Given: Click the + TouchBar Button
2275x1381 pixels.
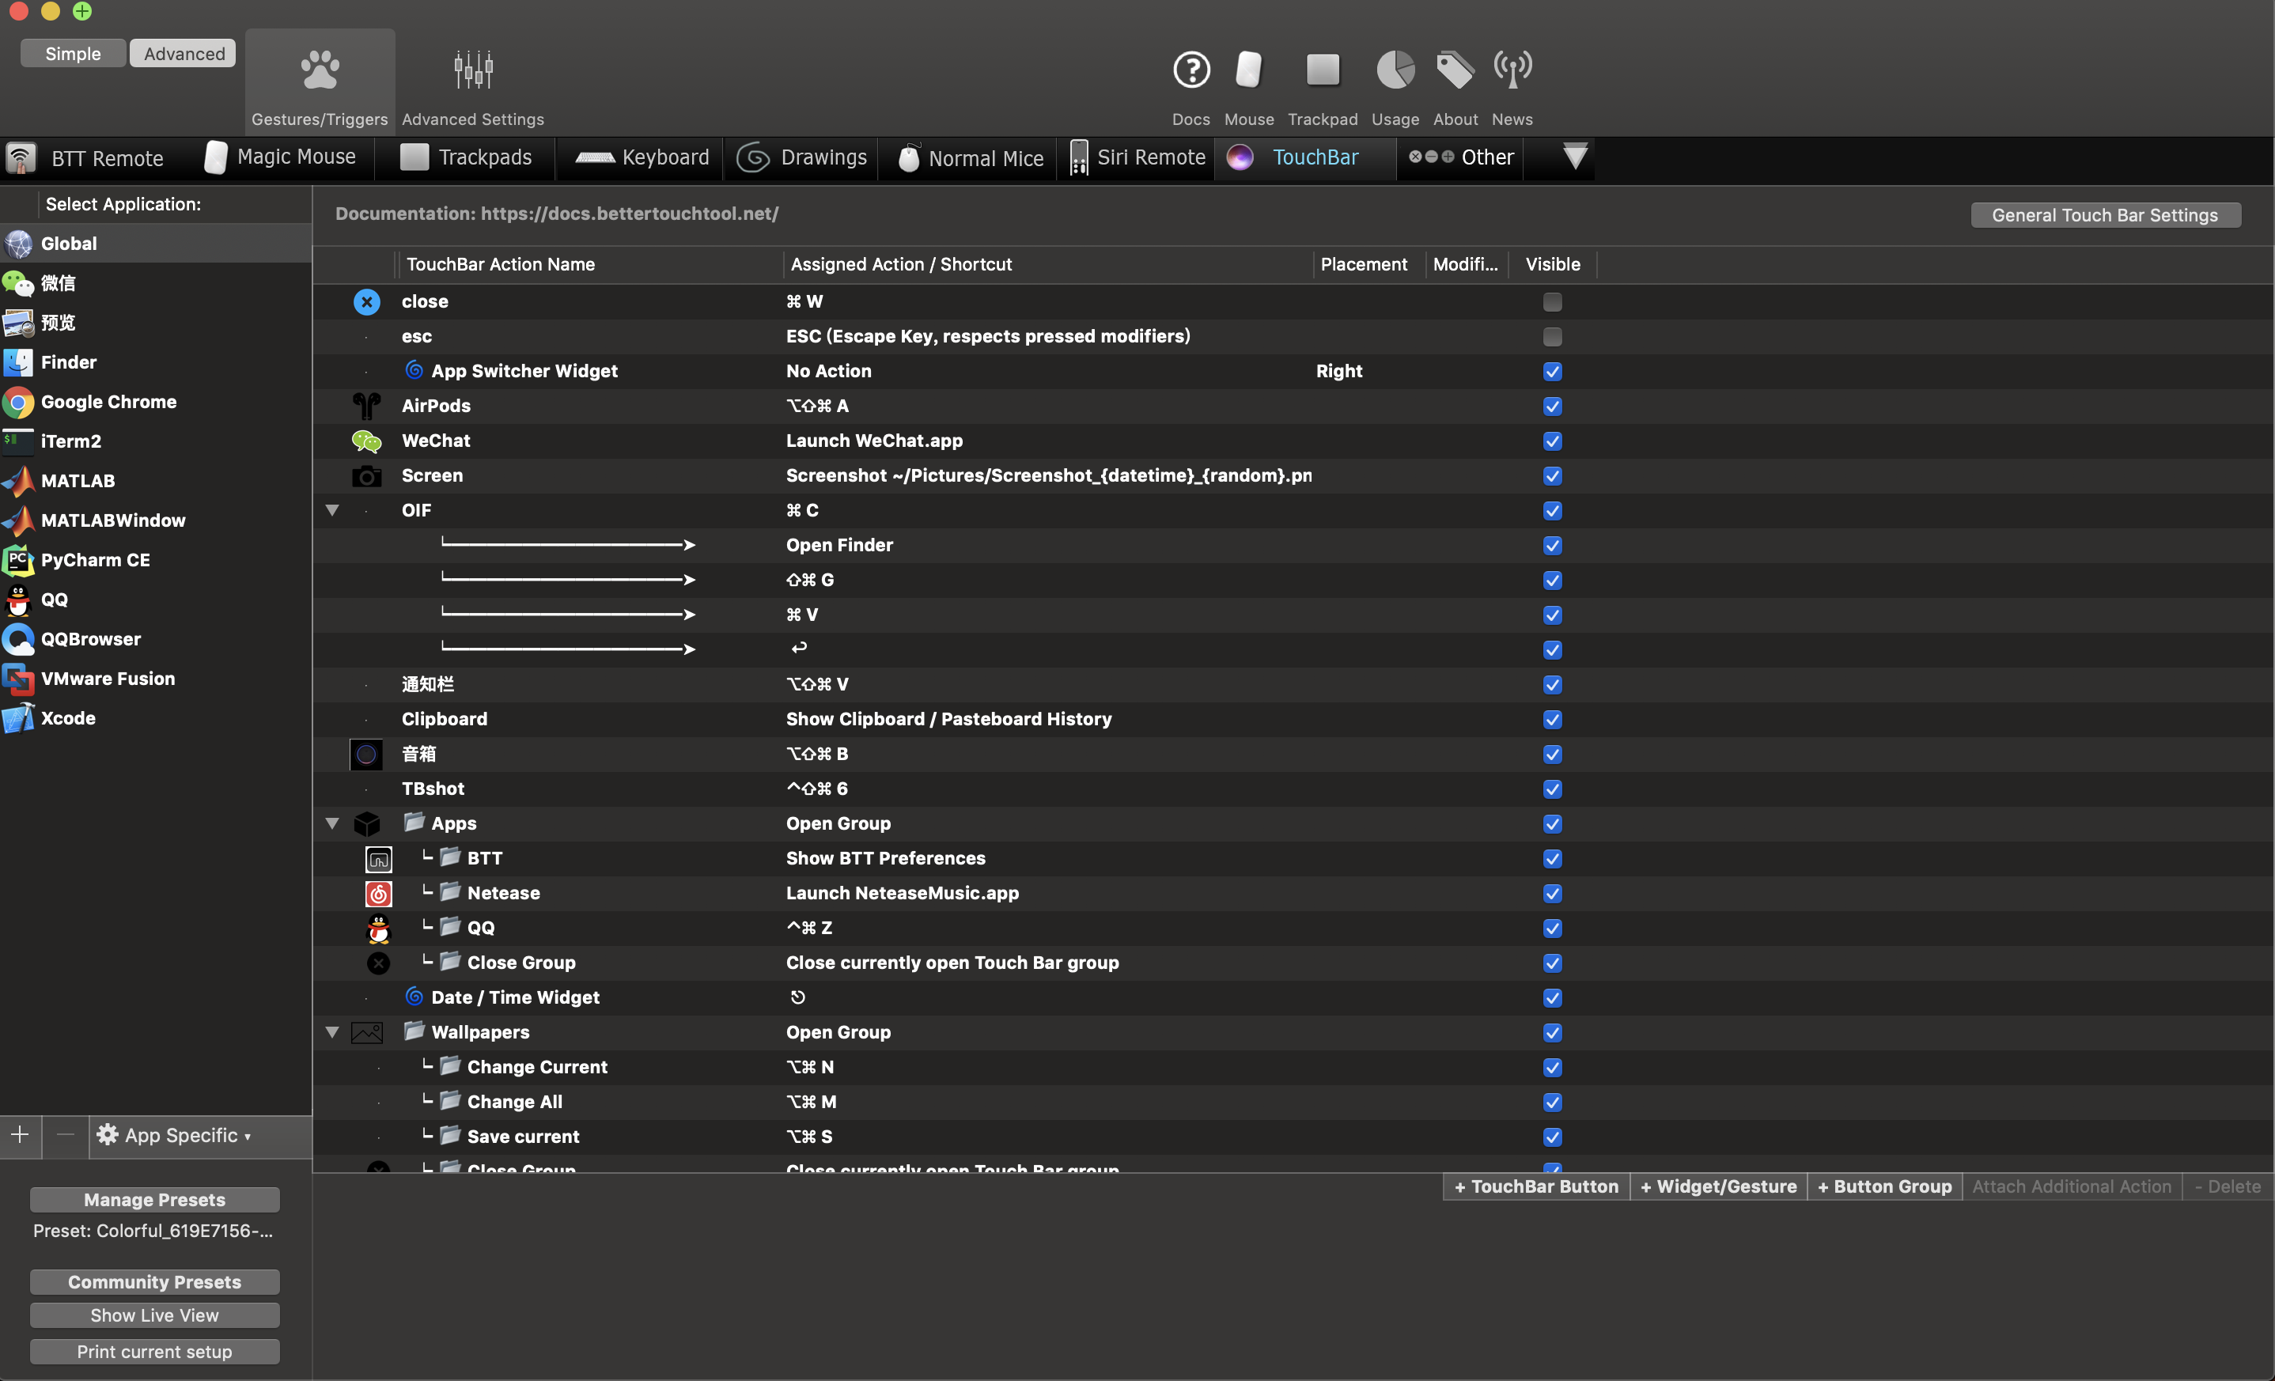Looking at the screenshot, I should click(x=1535, y=1187).
